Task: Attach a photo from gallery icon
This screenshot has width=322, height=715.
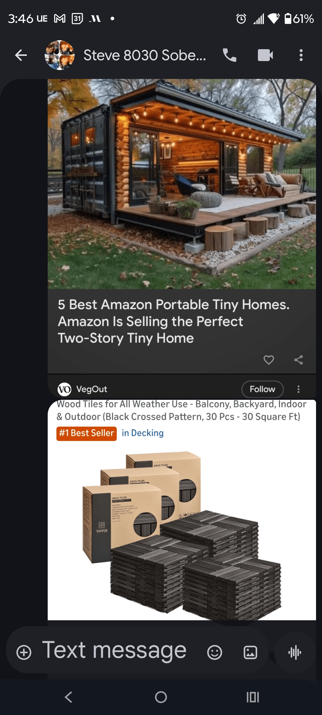Action: click(250, 652)
